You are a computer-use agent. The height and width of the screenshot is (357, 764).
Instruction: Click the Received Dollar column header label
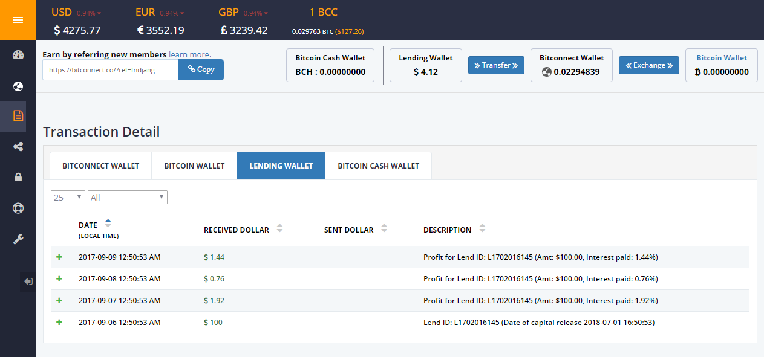click(237, 230)
